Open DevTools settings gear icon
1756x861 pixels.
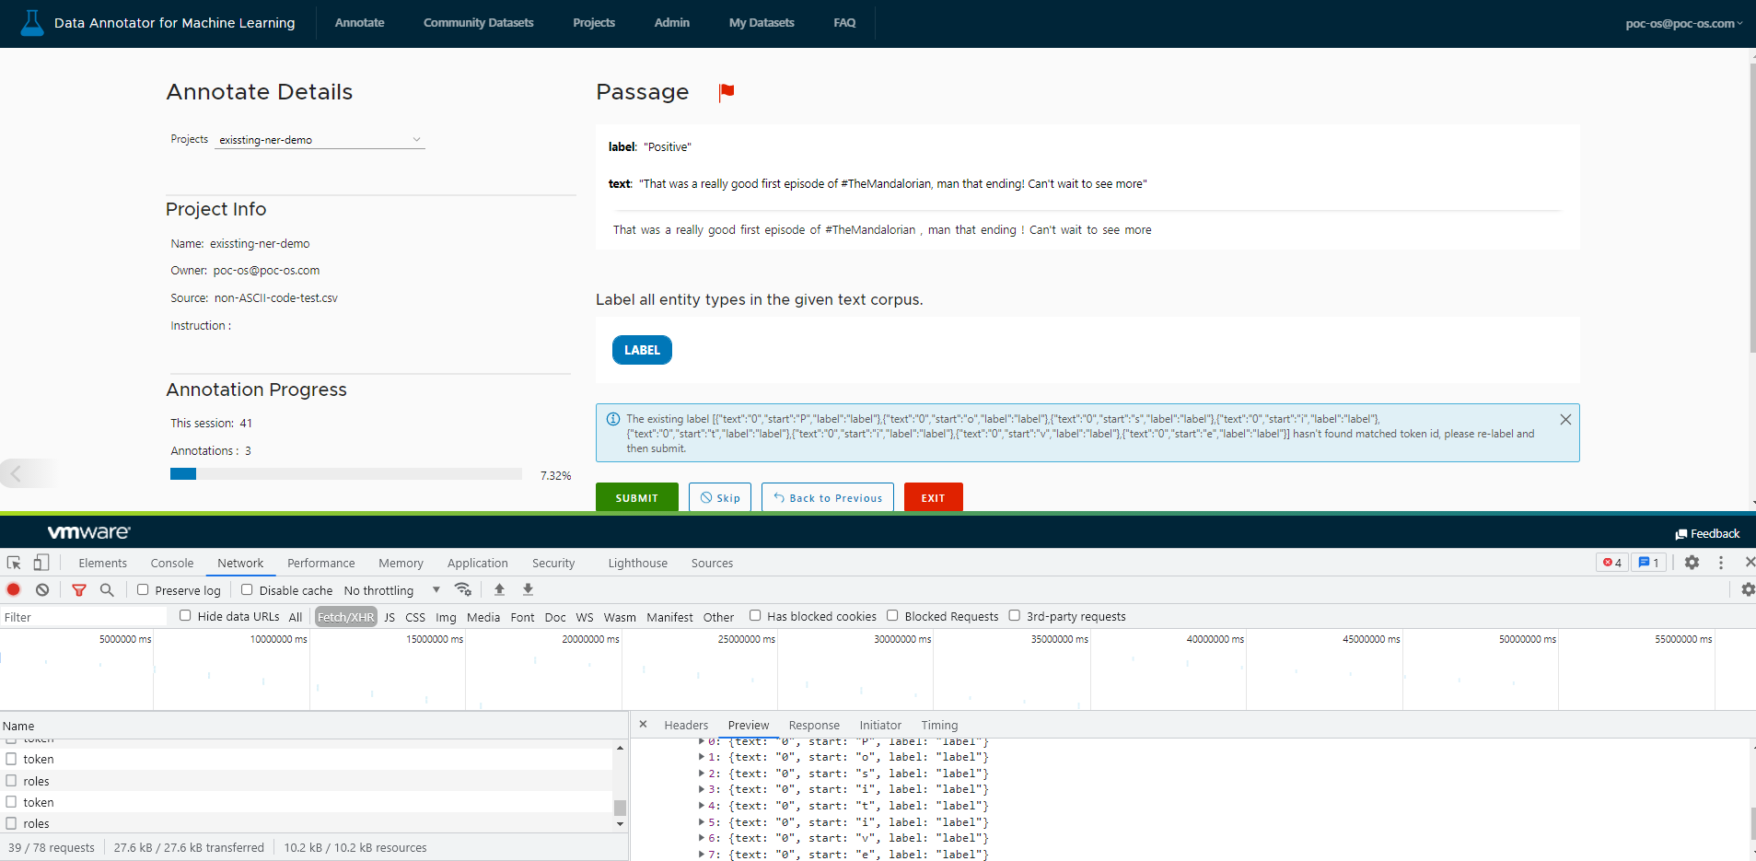(1692, 562)
